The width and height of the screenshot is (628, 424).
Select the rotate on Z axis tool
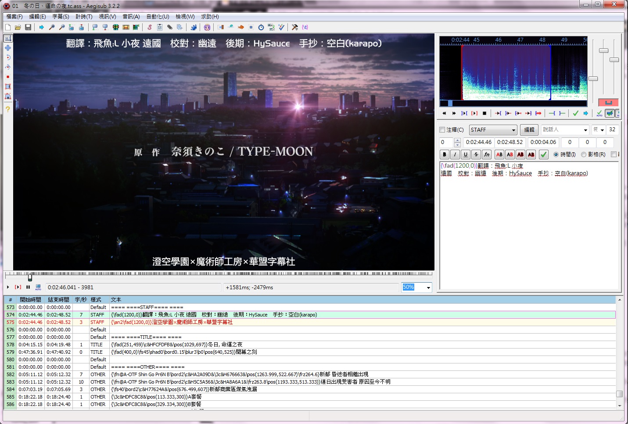(x=8, y=57)
